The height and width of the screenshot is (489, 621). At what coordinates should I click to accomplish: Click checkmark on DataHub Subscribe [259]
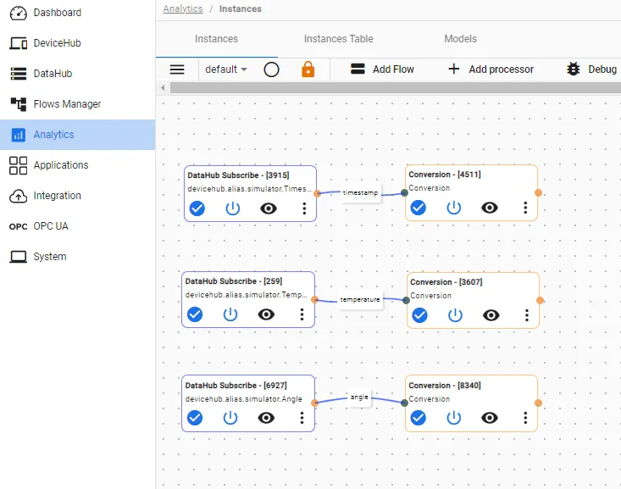[195, 314]
